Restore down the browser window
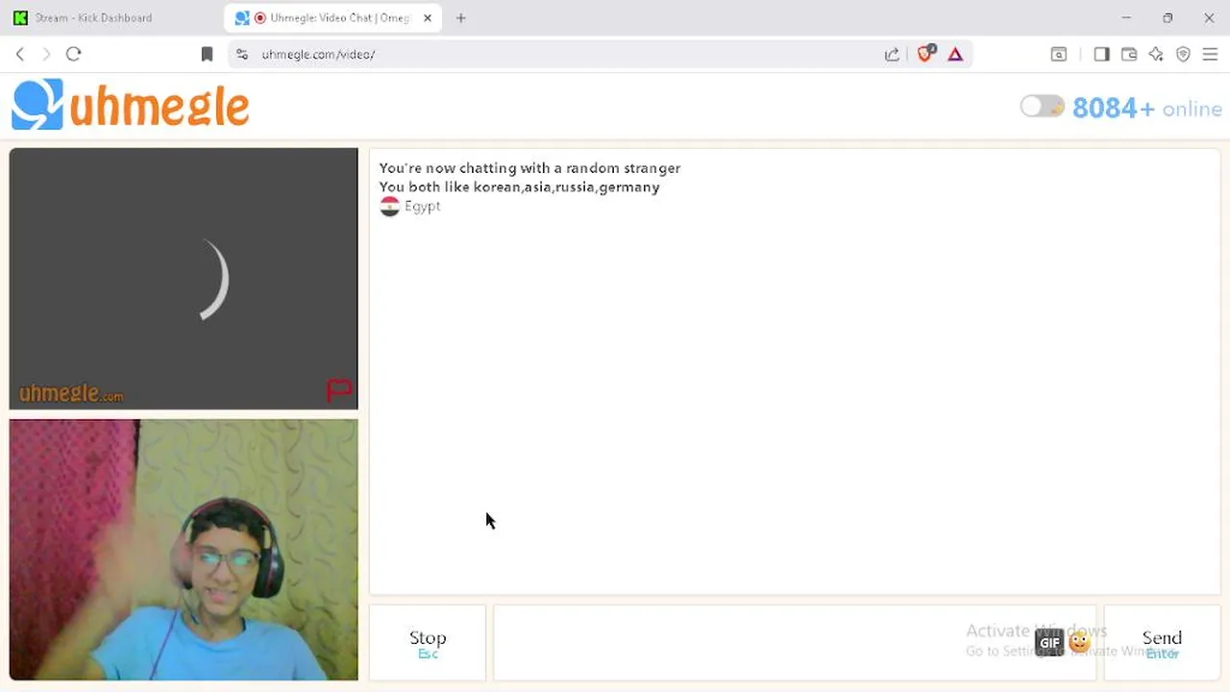Screen dimensions: 1230x692 coord(1168,17)
